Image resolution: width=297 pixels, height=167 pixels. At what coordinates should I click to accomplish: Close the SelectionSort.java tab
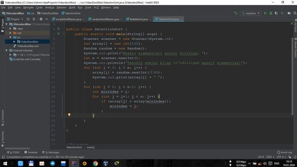click(181, 19)
